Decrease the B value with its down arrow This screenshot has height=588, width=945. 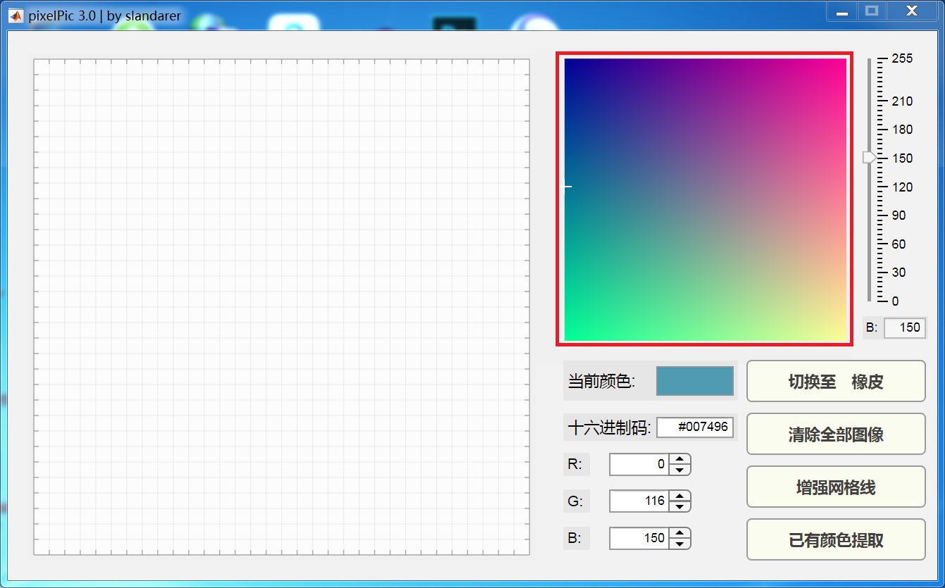[x=680, y=544]
